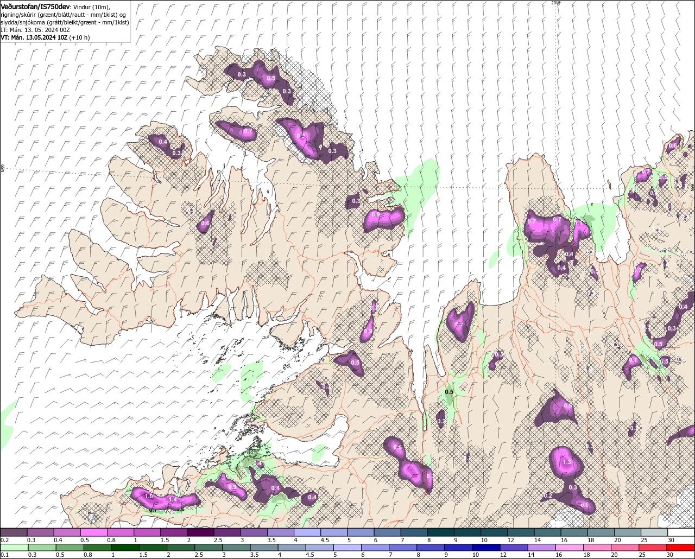The image size is (695, 559).
Task: Select the bright magenta-pink swatch in upper scale
Action: pos(93,532)
